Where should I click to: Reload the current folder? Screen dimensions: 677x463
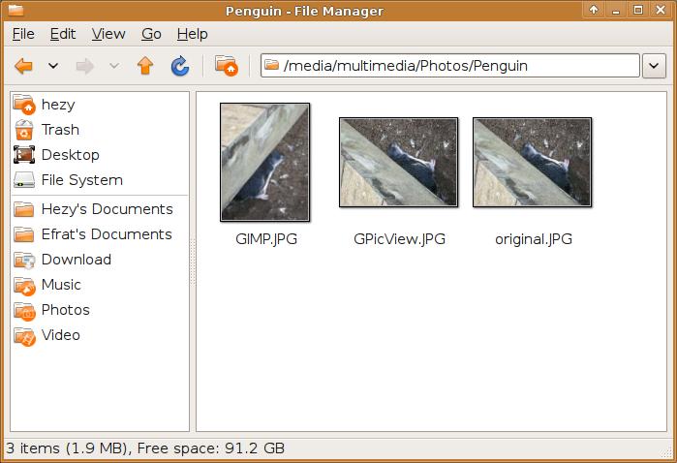pos(179,66)
